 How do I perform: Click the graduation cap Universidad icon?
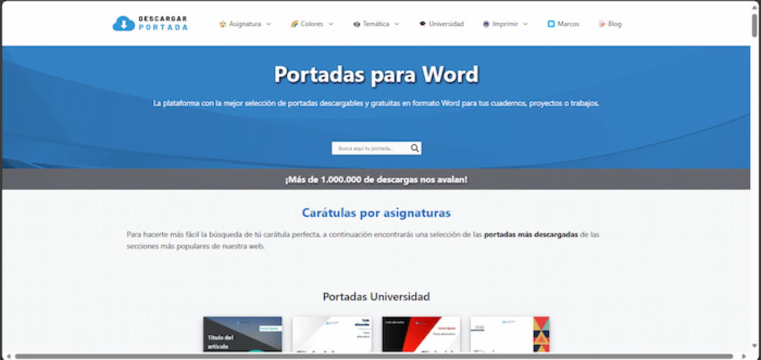pos(422,24)
